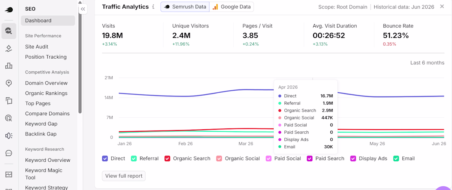
Task: Toggle the Display Ads legend checkbox
Action: coord(353,158)
